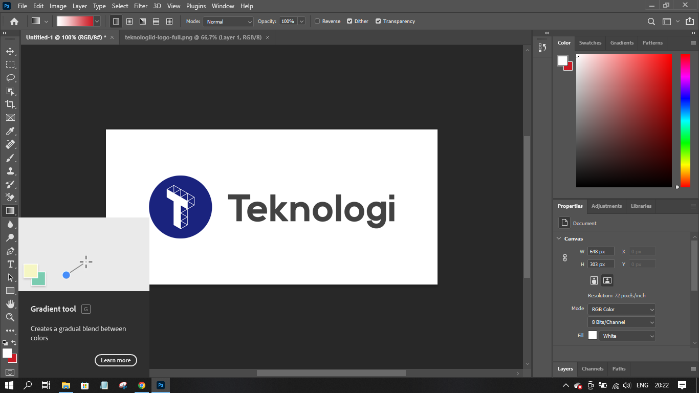This screenshot has height=393, width=699.
Task: Click the rainbow hue slider strip
Action: click(685, 120)
